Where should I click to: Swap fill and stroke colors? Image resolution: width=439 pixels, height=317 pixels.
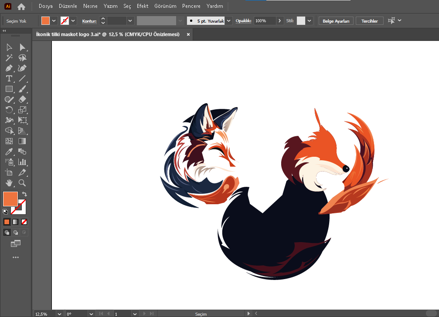[x=24, y=194]
